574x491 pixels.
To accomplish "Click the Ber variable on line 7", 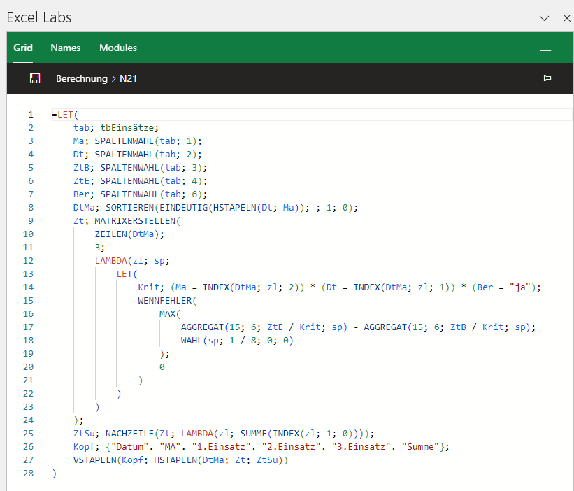I will pyautogui.click(x=81, y=194).
